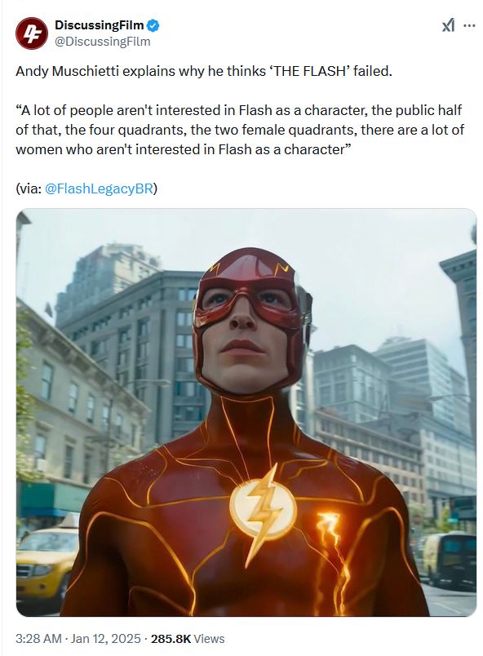Click the DiscussingFilm display name

coord(99,25)
